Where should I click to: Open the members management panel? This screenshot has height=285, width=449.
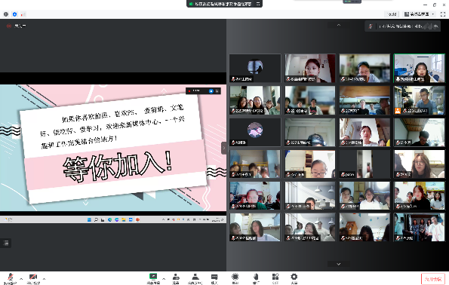tap(195, 278)
